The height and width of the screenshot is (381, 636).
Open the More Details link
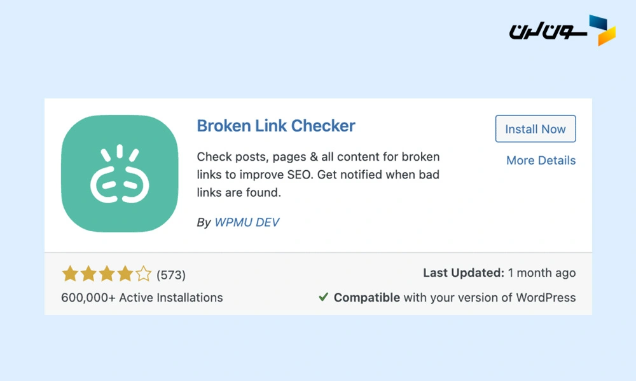point(541,161)
